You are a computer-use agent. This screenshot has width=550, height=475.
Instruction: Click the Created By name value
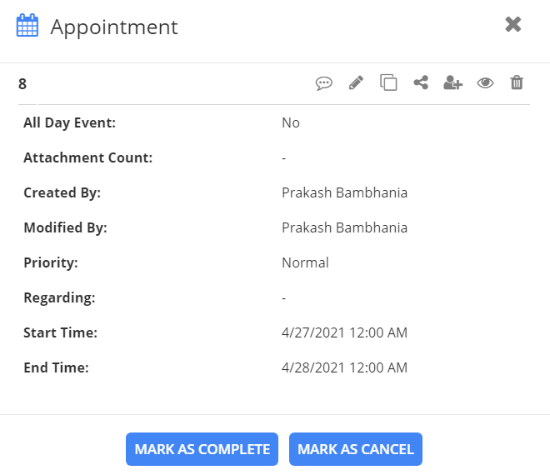point(344,192)
